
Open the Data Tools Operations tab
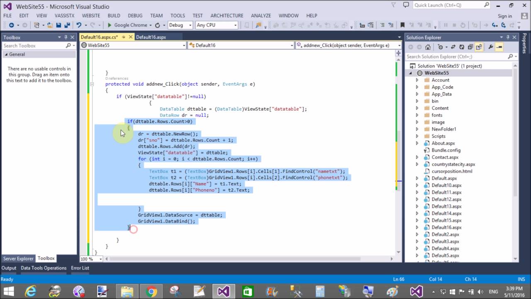(44, 268)
